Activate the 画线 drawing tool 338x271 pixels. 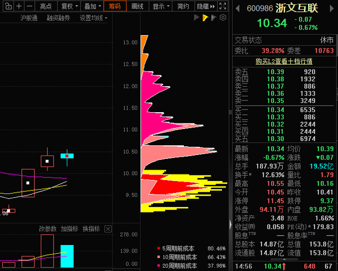137,6
